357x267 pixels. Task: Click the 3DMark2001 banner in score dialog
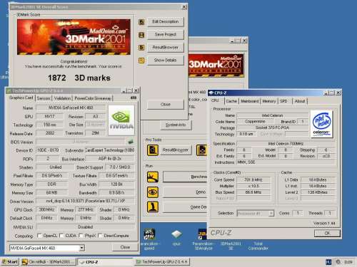tap(74, 37)
